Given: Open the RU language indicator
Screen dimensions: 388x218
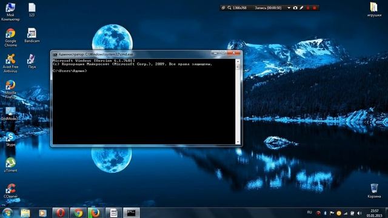Looking at the screenshot, I should pos(309,213).
